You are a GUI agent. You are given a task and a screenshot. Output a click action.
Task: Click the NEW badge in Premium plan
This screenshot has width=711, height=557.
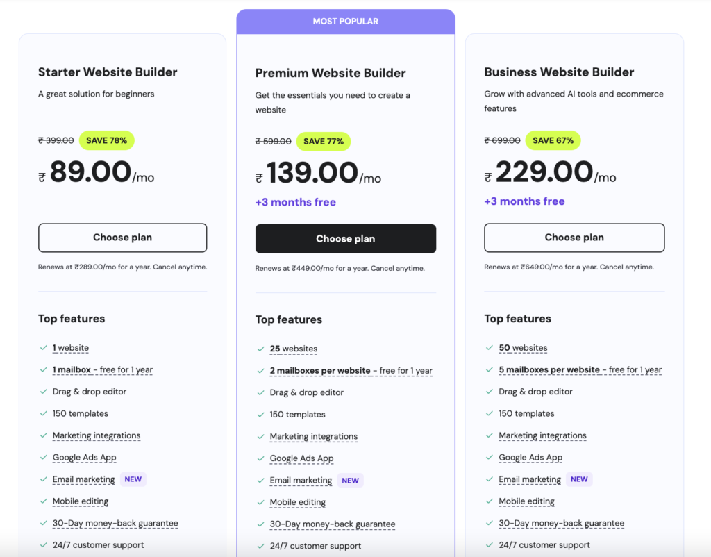point(350,481)
